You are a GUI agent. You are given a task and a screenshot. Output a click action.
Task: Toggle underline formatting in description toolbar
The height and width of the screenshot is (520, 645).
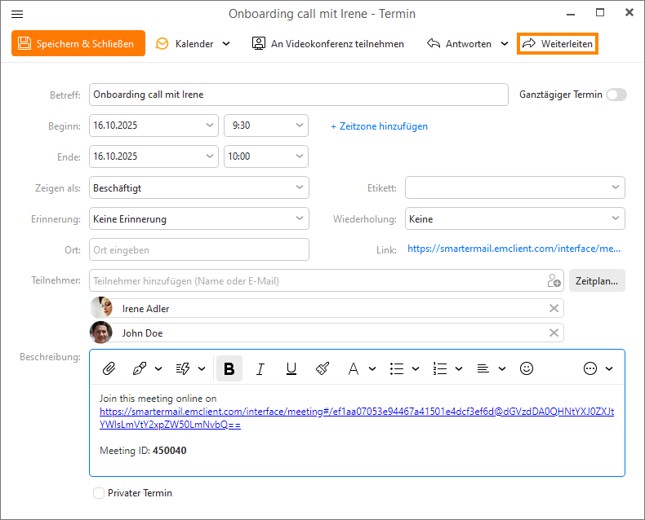[291, 368]
